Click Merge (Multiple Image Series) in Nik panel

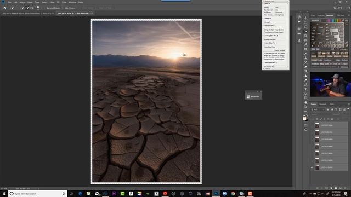point(274,30)
